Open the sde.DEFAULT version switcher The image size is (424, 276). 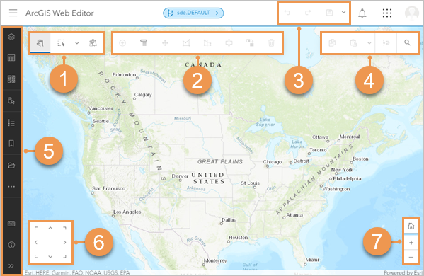click(193, 13)
